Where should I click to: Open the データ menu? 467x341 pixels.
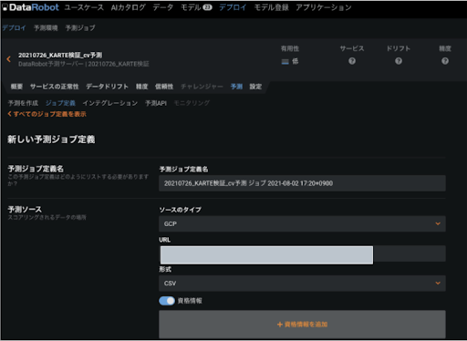tap(163, 7)
